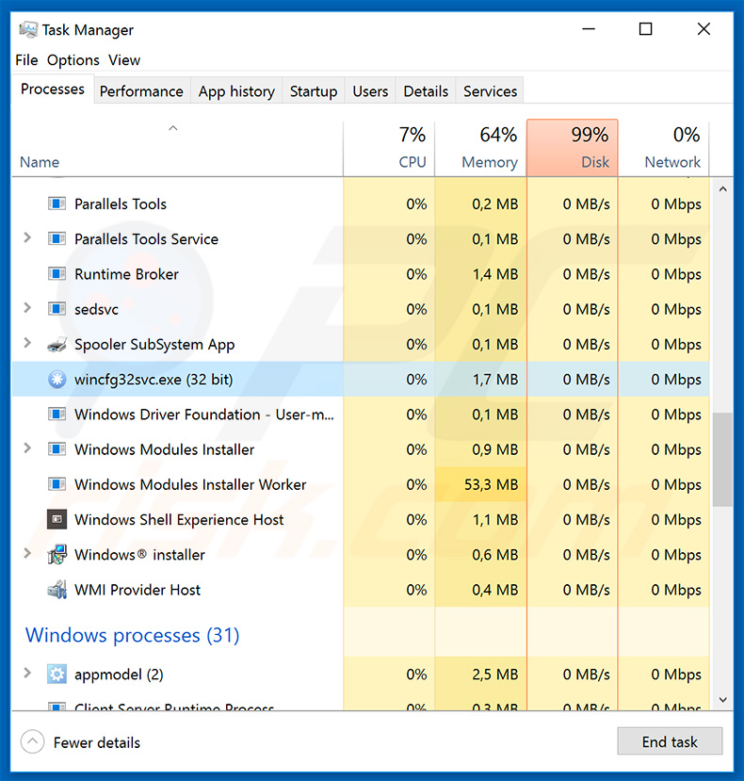Click the Runtime Broker process icon
Viewport: 744px width, 781px height.
pyautogui.click(x=57, y=274)
